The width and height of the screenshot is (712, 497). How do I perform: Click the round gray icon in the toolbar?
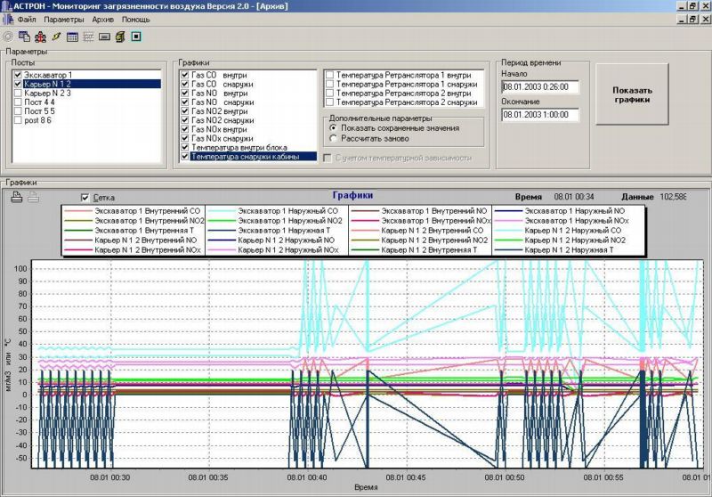click(x=8, y=37)
